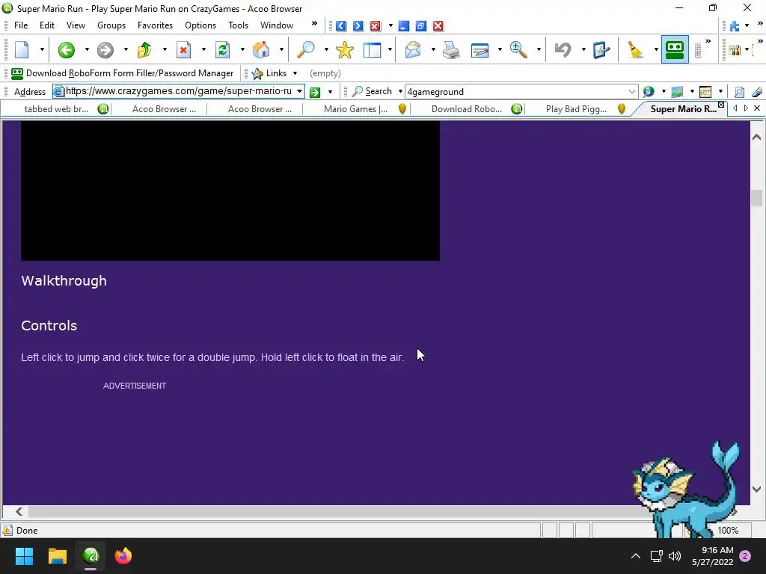The width and height of the screenshot is (766, 574).
Task: Click the horizontal scrollbar left arrow
Action: point(19,511)
